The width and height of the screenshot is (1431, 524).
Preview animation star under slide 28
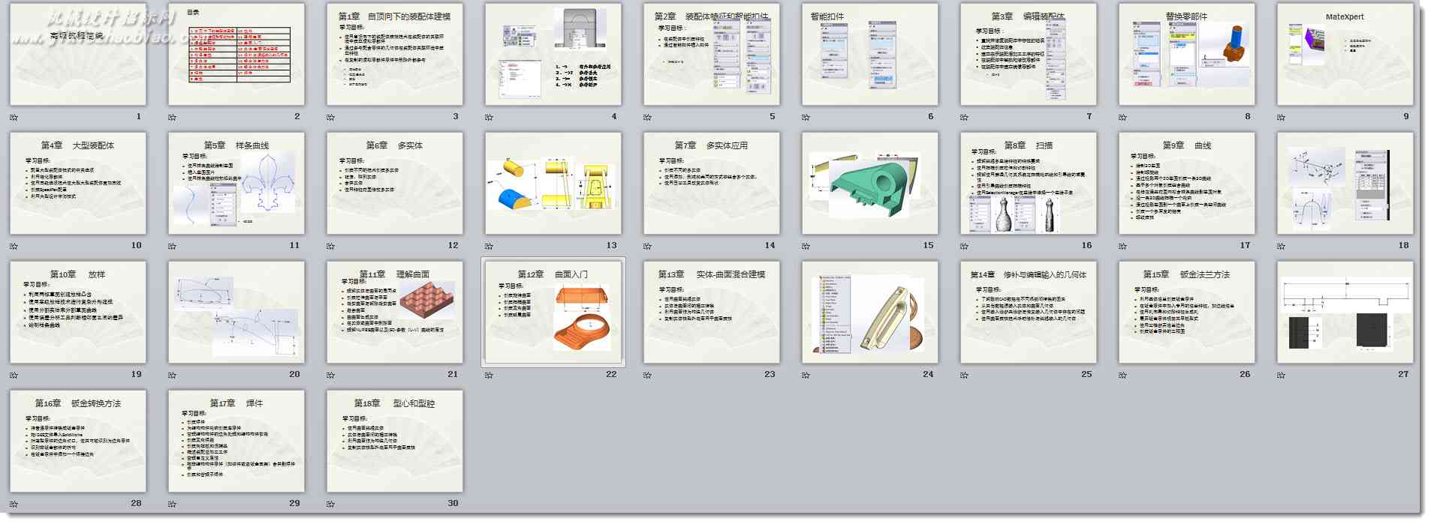coord(14,505)
